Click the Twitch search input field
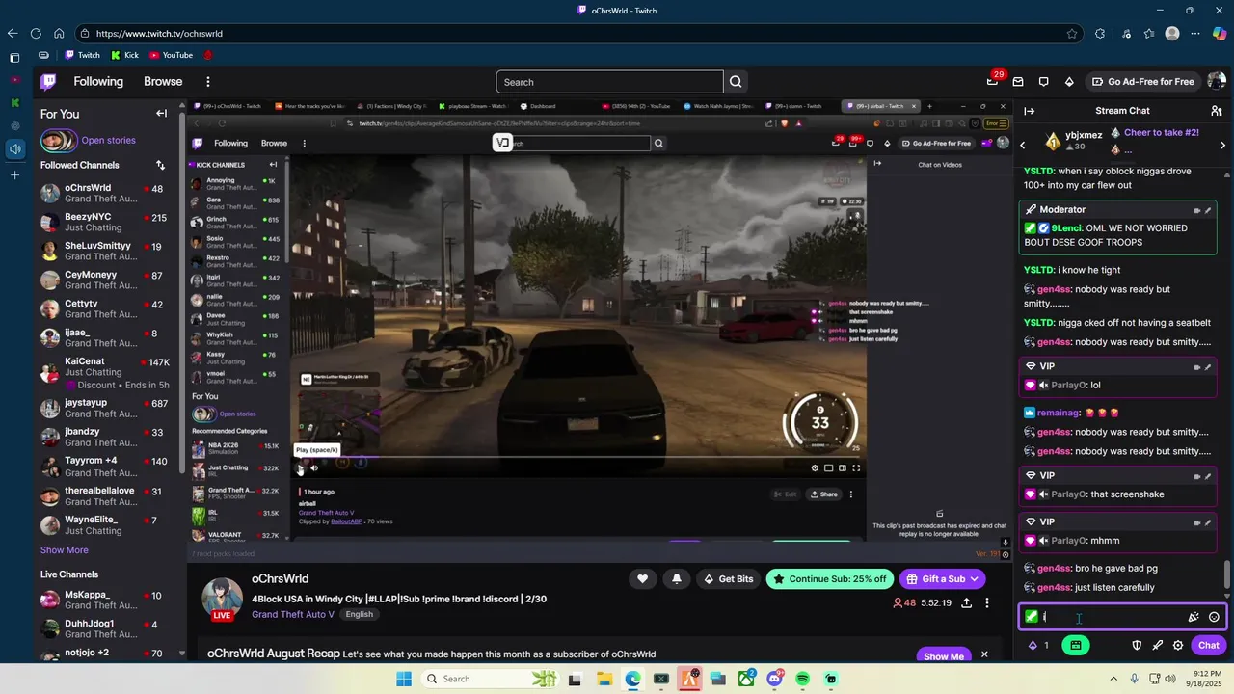 (x=609, y=82)
